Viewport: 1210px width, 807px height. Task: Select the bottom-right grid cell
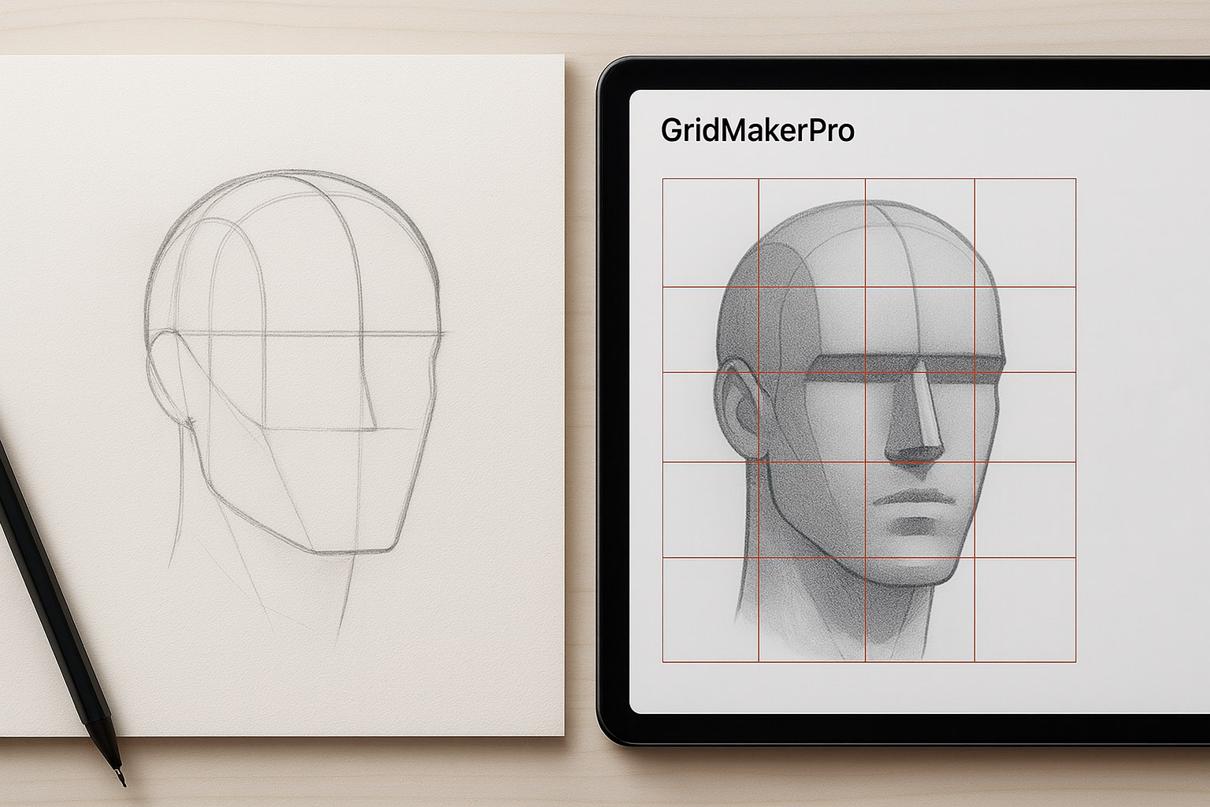tap(1025, 609)
